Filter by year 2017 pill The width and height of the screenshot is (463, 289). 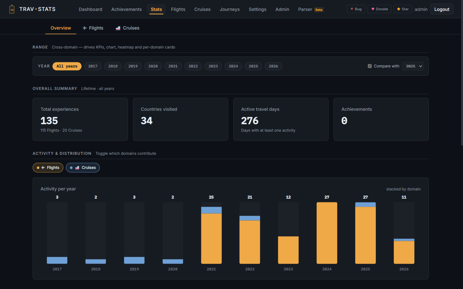coord(93,66)
